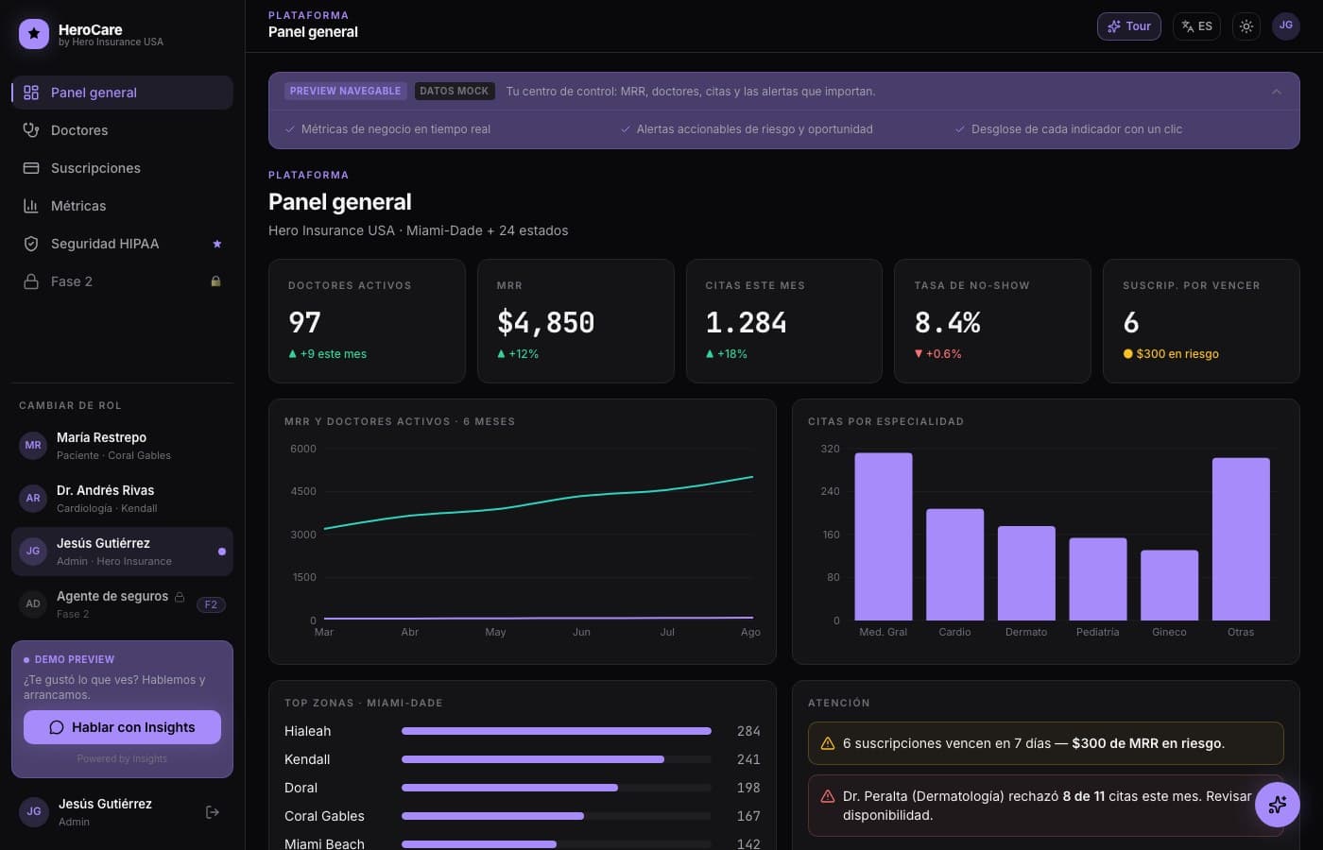Click the Pediatría bar in chart
This screenshot has height=850, width=1323.
coord(1098,579)
